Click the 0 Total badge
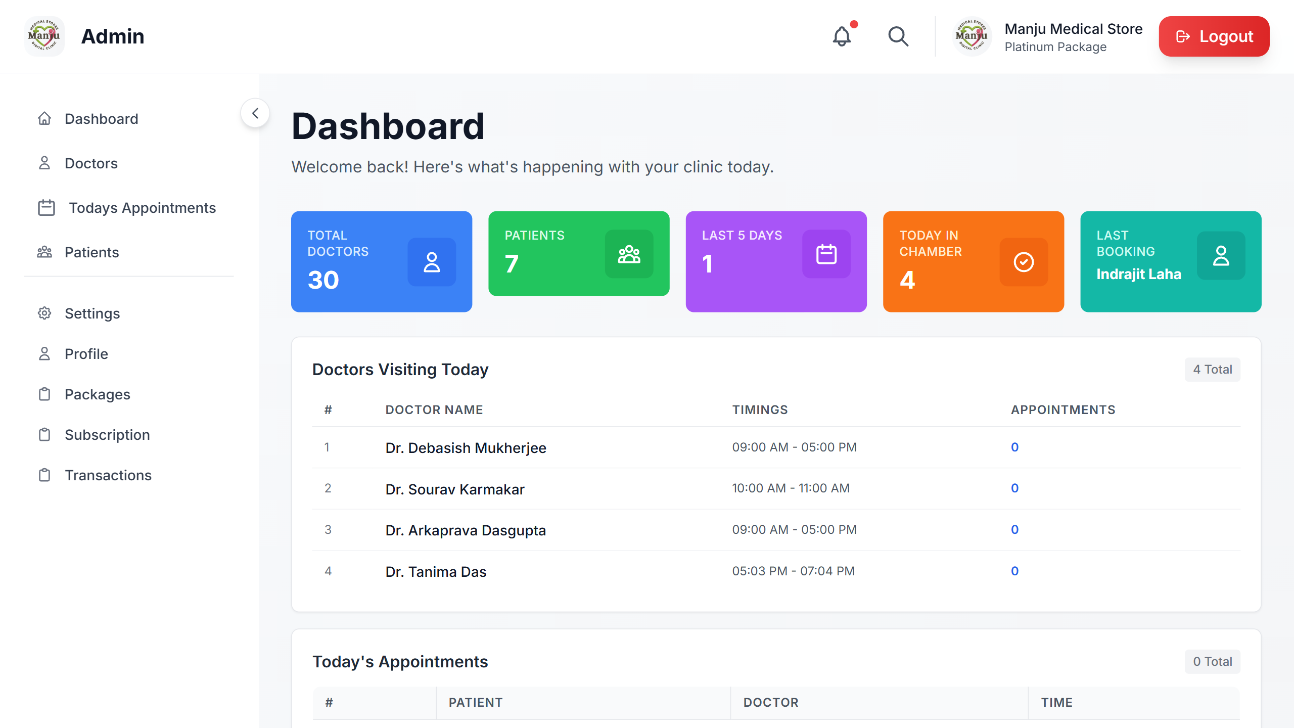The height and width of the screenshot is (728, 1294). coord(1212,661)
